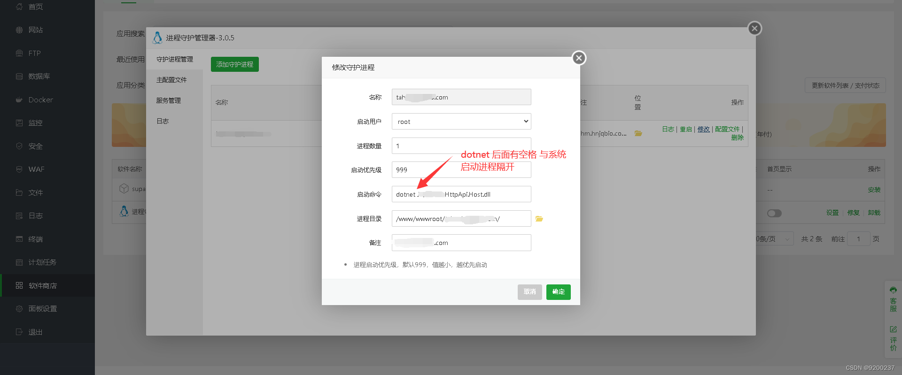The width and height of the screenshot is (902, 375).
Task: Close the 进程守护管理器 window
Action: pyautogui.click(x=754, y=28)
